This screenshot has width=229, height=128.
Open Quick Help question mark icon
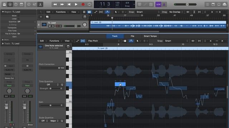tap(16, 4)
